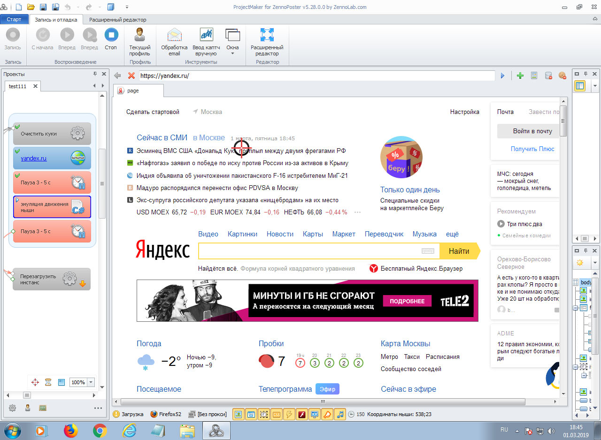This screenshot has width=601, height=440.
Task: Select the test111 project tab
Action: [x=23, y=86]
